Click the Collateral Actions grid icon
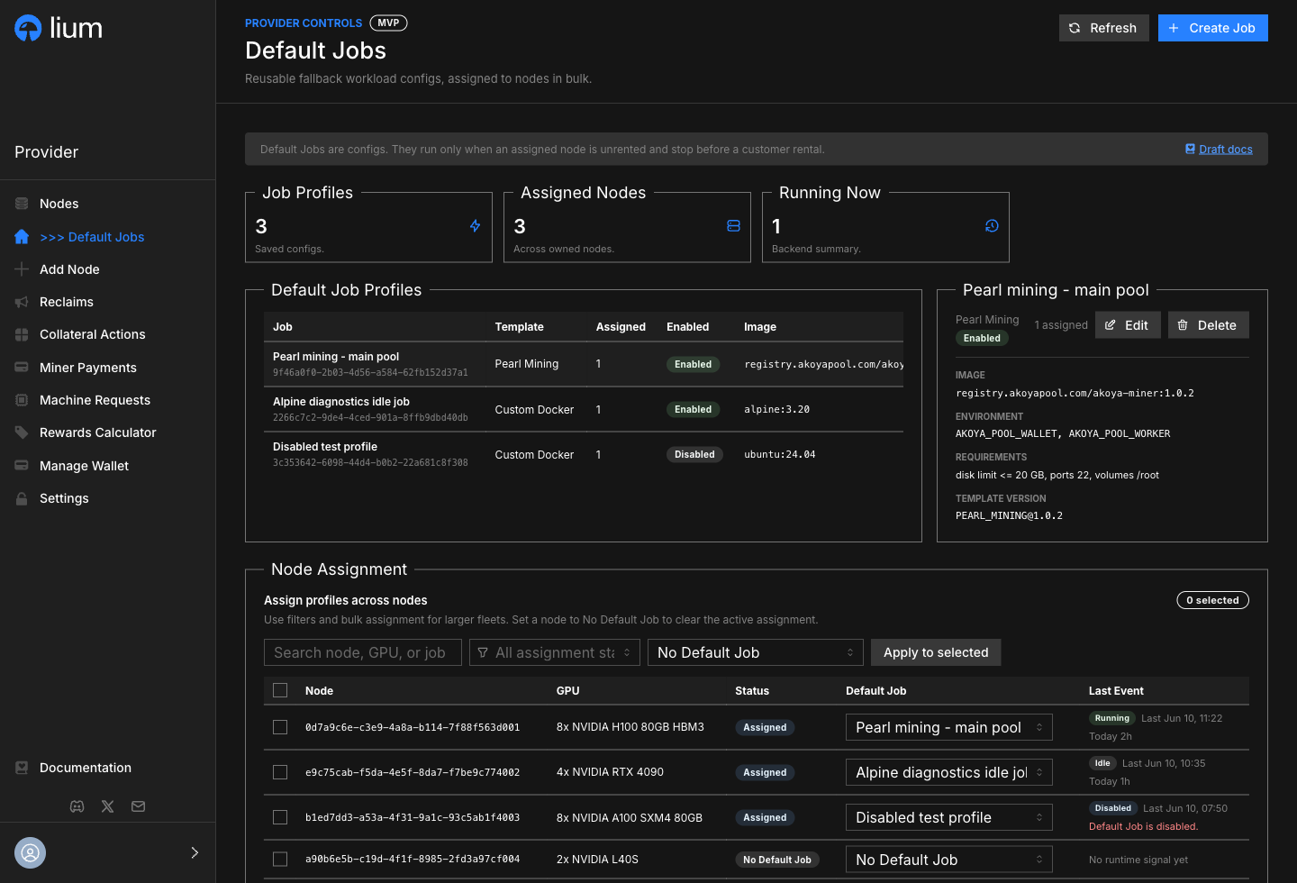 point(22,334)
